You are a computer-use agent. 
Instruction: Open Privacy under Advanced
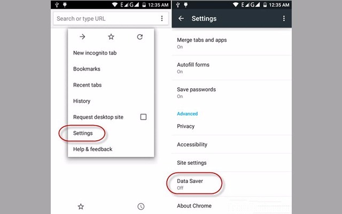231,126
